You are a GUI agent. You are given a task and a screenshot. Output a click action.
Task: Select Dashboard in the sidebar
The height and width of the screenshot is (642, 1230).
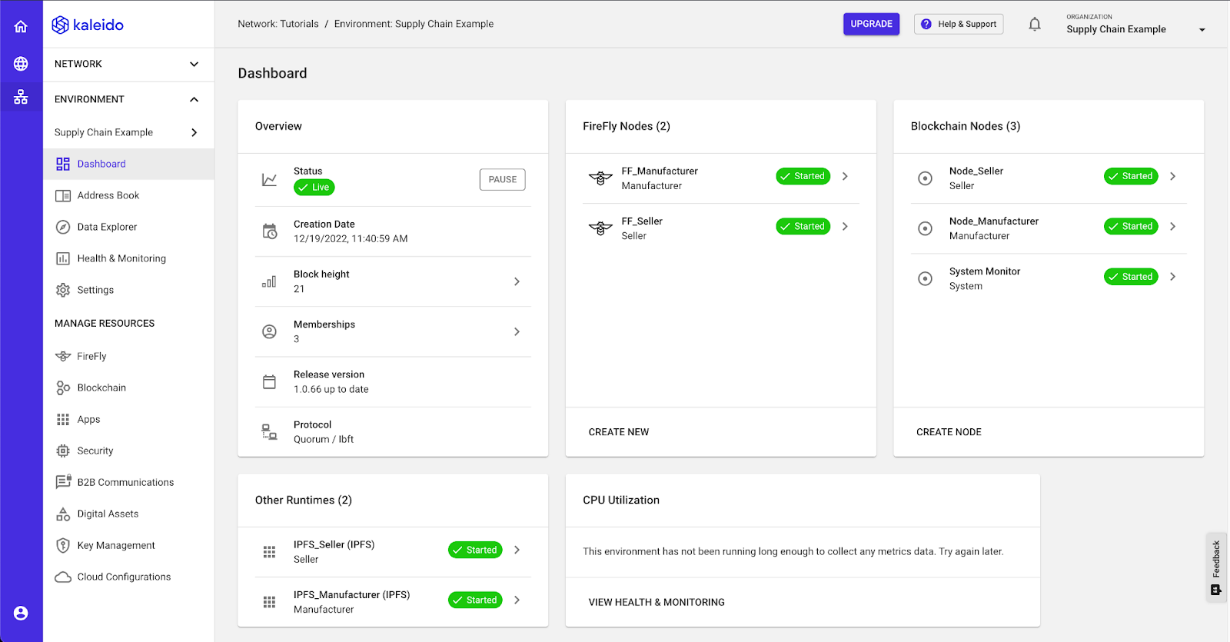(128, 164)
